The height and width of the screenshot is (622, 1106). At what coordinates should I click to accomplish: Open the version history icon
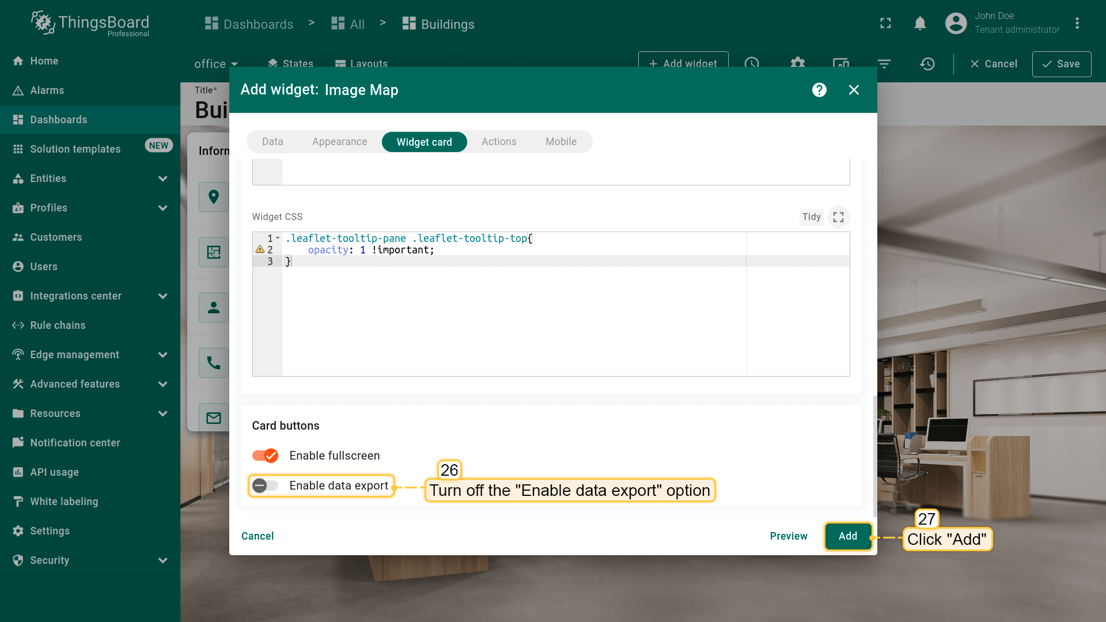927,64
